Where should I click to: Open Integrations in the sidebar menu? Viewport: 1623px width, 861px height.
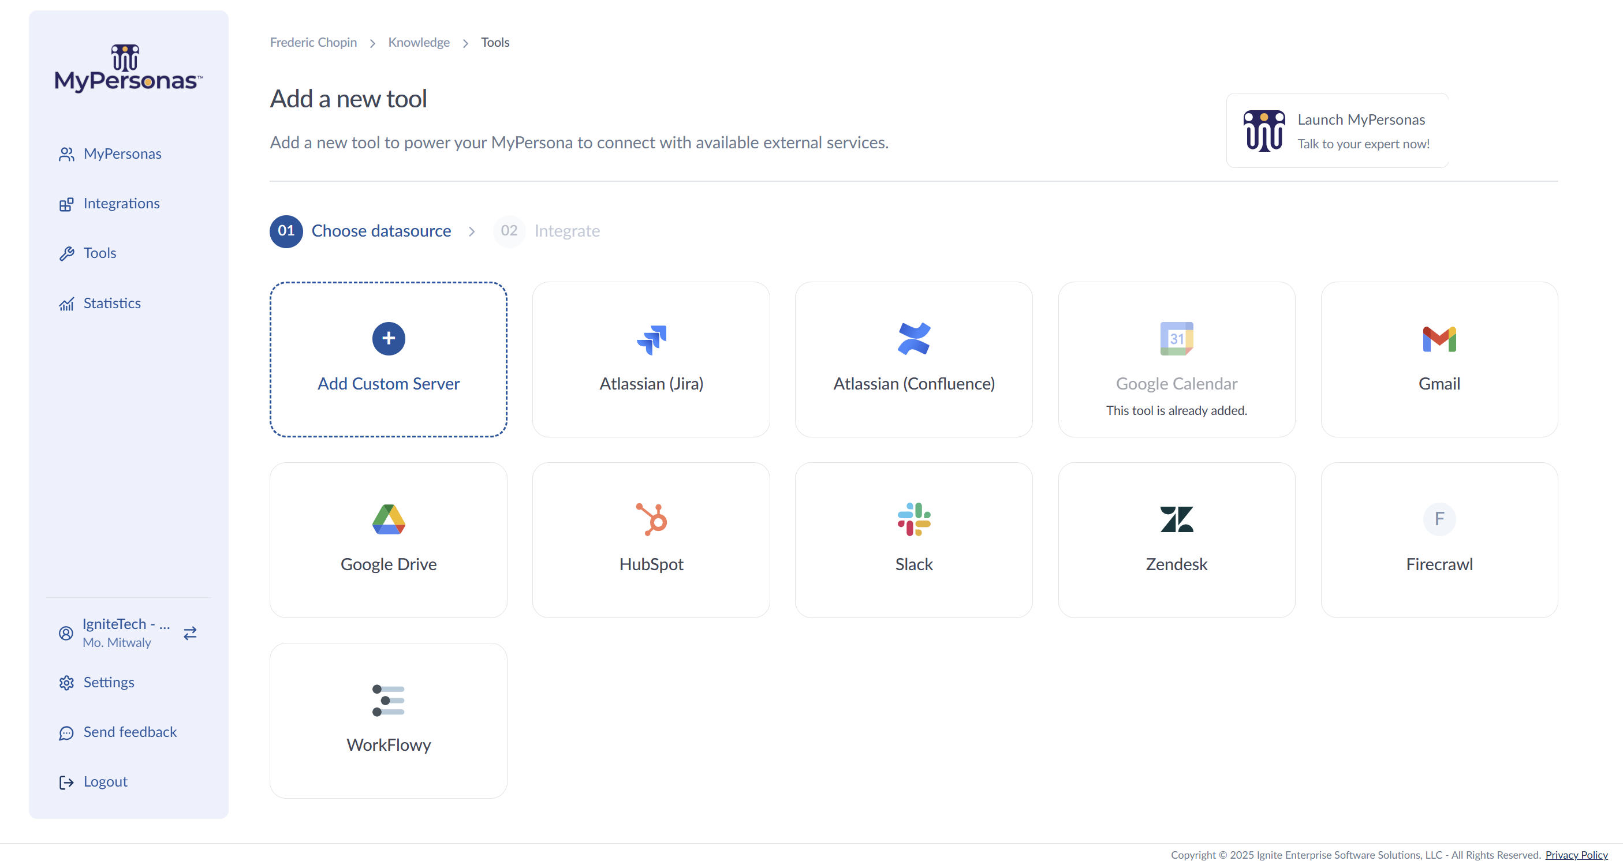click(x=122, y=204)
